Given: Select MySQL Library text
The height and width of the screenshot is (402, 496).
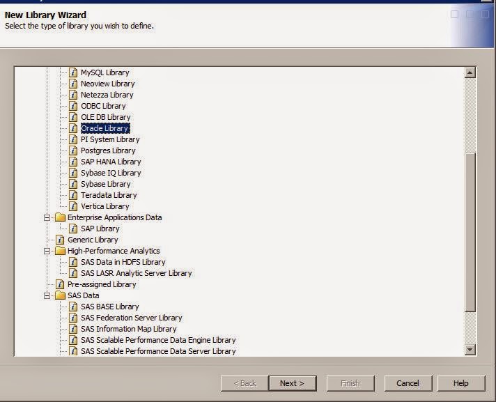Looking at the screenshot, I should (105, 72).
